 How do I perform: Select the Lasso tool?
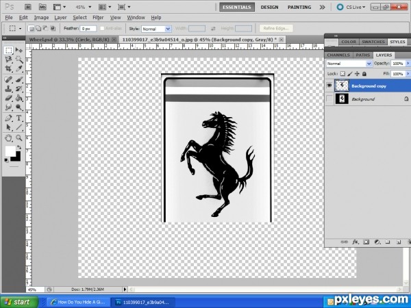(8, 60)
